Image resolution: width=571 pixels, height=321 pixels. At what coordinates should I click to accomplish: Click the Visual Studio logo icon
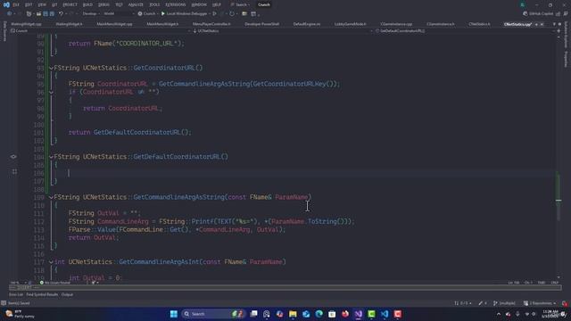[x=6, y=4]
